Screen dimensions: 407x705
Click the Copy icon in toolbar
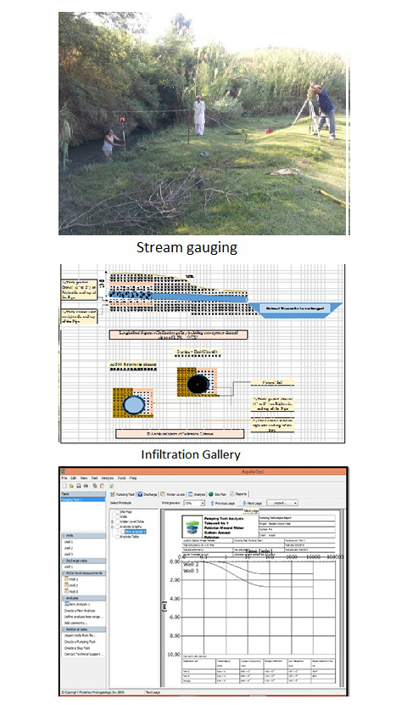pos(95,486)
